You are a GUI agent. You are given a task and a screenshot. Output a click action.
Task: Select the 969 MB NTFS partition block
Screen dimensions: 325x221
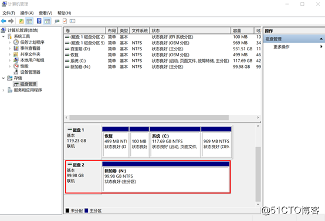(216, 142)
